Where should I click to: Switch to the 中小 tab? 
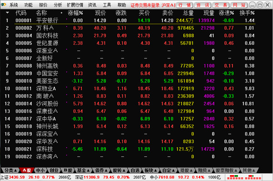[x=40, y=170]
